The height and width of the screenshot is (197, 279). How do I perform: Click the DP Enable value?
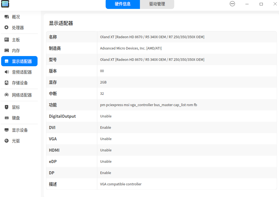pyautogui.click(x=106, y=173)
